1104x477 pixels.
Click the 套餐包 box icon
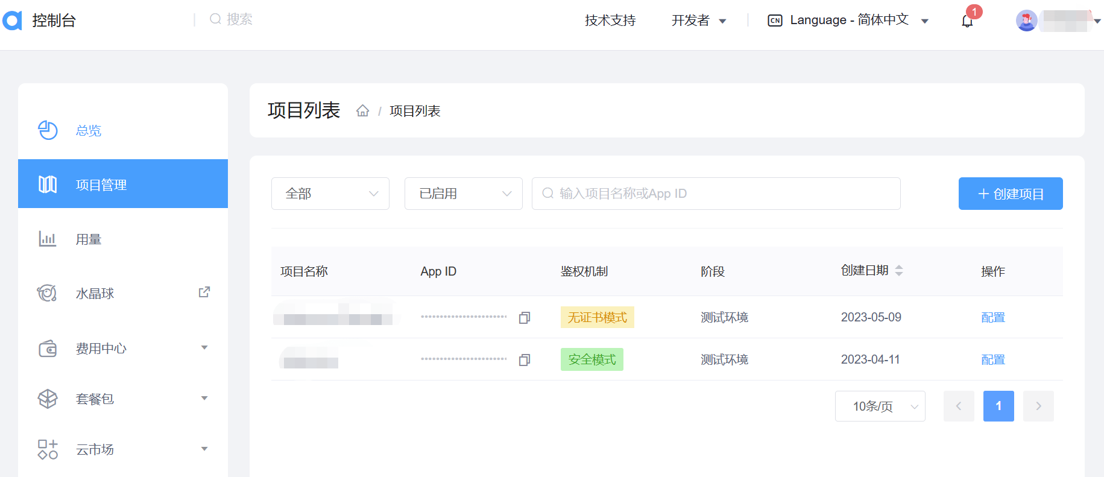pyautogui.click(x=48, y=399)
